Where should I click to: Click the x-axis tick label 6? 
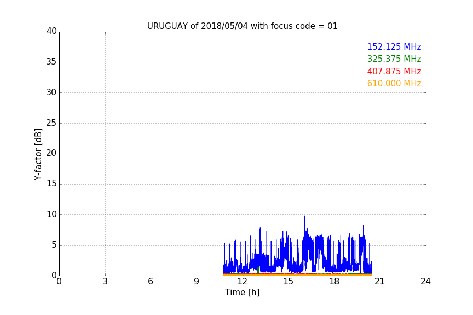point(151,282)
